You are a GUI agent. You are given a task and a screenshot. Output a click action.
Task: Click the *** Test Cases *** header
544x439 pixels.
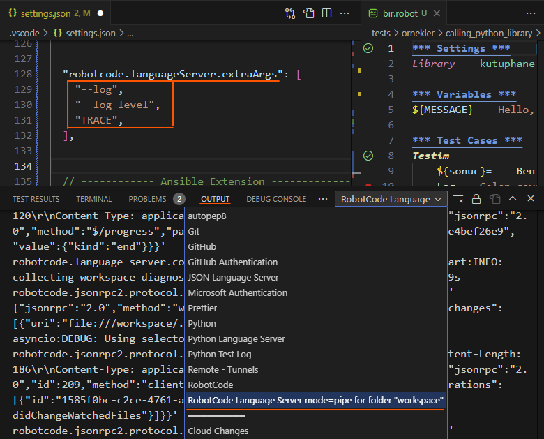click(x=467, y=140)
